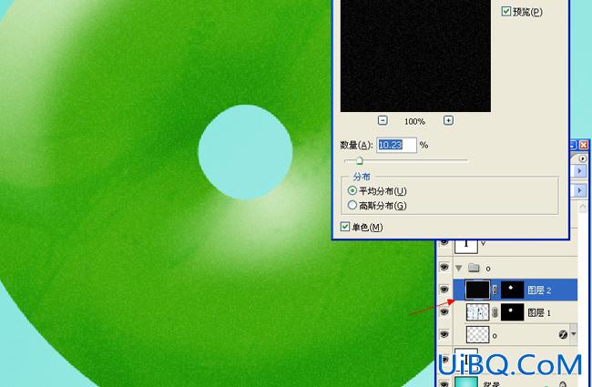This screenshot has height=387, width=592.
Task: Close the layers palette window
Action: pos(584,145)
